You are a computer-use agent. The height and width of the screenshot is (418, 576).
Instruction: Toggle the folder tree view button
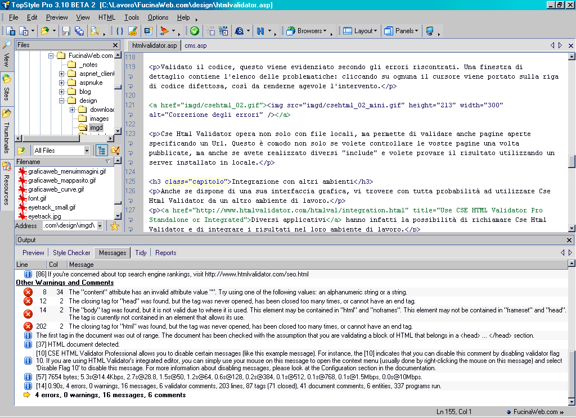[102, 150]
